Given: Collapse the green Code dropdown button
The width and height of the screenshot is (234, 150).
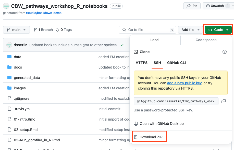Looking at the screenshot, I should [218, 30].
